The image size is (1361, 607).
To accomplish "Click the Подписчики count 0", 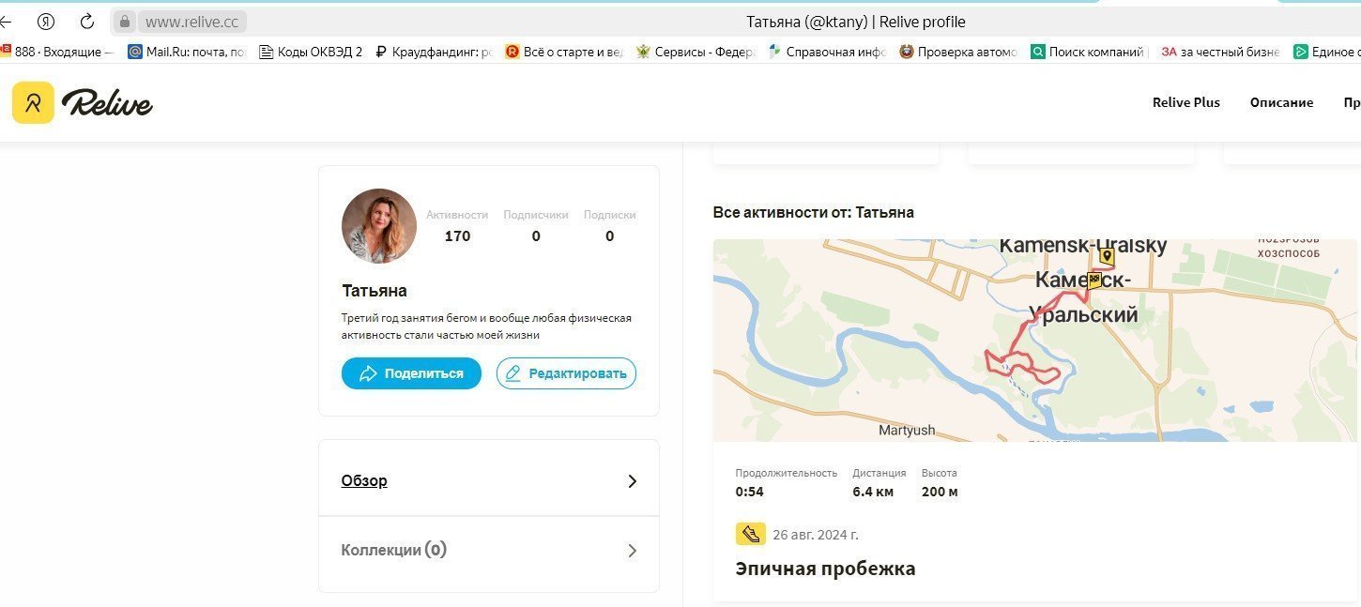I will click(x=536, y=236).
